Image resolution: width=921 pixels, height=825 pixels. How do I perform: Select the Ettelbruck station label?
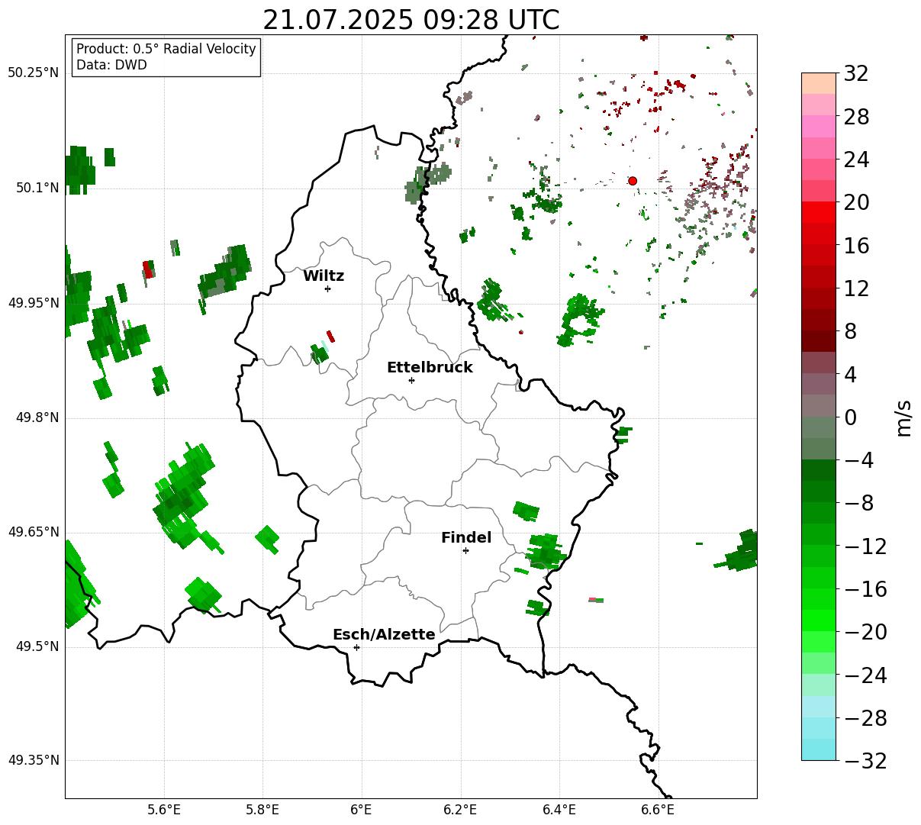click(430, 368)
